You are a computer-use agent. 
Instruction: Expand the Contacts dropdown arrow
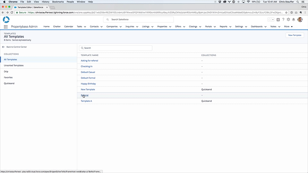pos(102,27)
